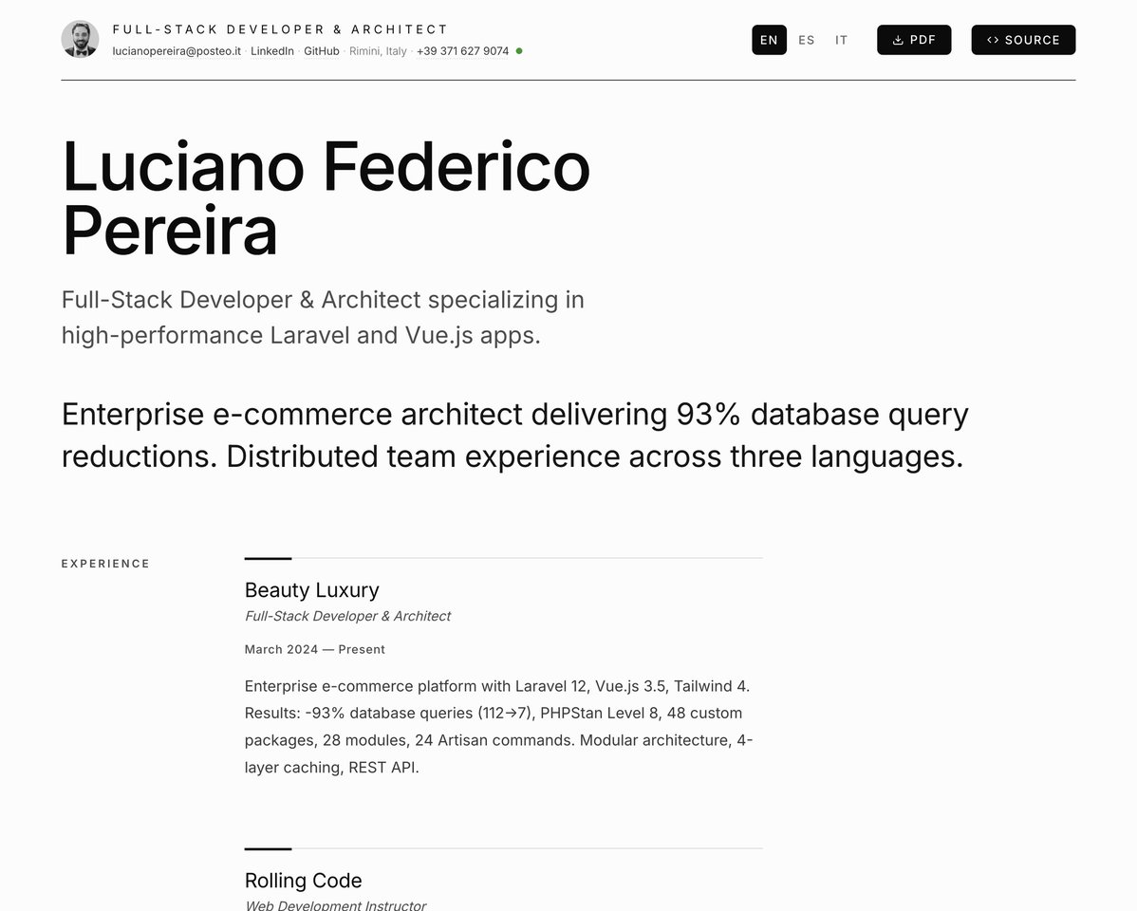This screenshot has width=1137, height=911.
Task: Switch language to IT
Action: tap(842, 40)
